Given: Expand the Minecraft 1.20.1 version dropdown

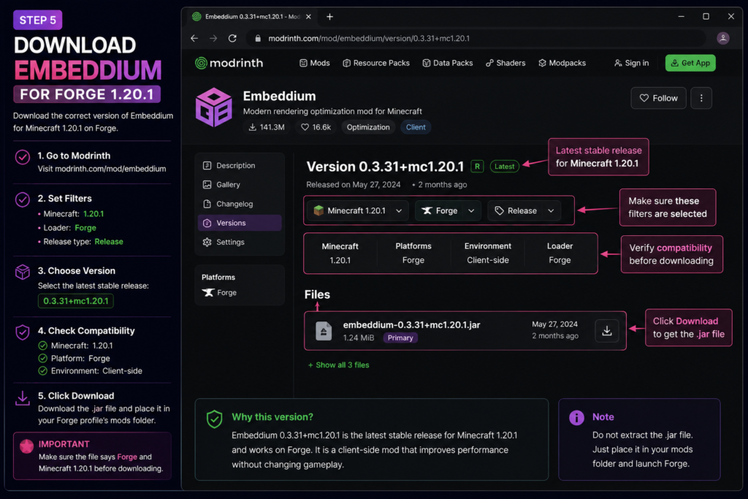Looking at the screenshot, I should (358, 210).
